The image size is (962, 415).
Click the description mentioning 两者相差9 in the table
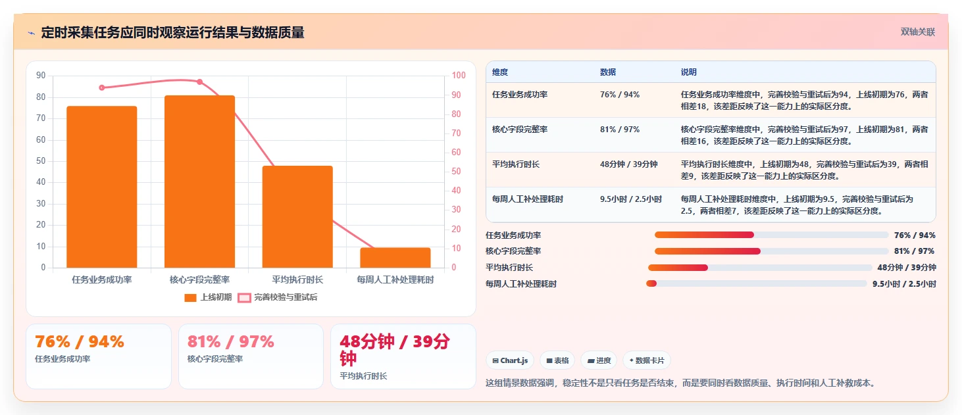tap(805, 170)
